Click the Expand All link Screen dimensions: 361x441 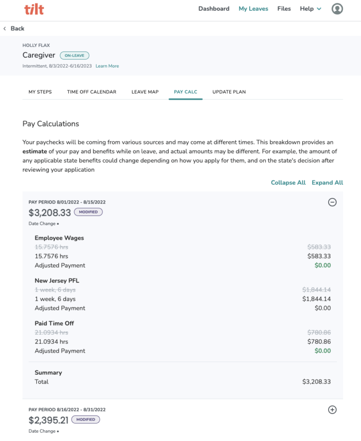[327, 182]
